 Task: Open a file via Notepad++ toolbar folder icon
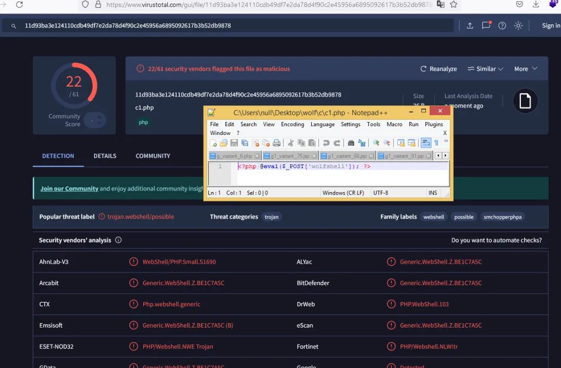click(223, 143)
